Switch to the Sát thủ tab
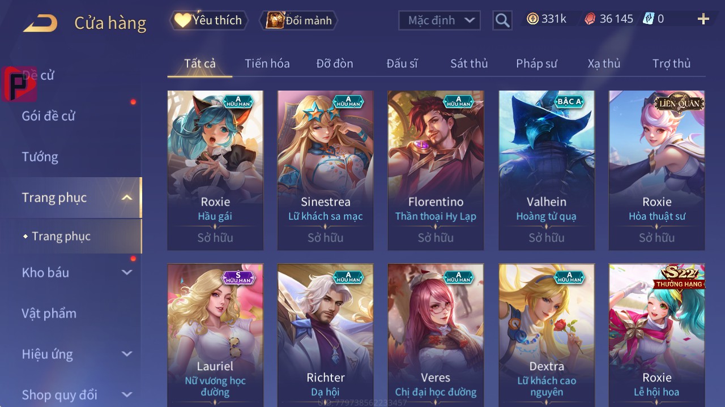 tap(469, 63)
